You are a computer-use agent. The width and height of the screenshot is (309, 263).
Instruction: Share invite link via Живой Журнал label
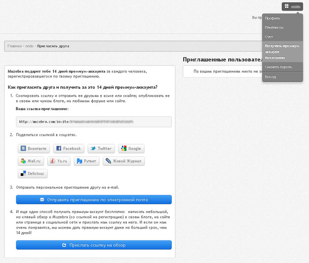pos(127,161)
